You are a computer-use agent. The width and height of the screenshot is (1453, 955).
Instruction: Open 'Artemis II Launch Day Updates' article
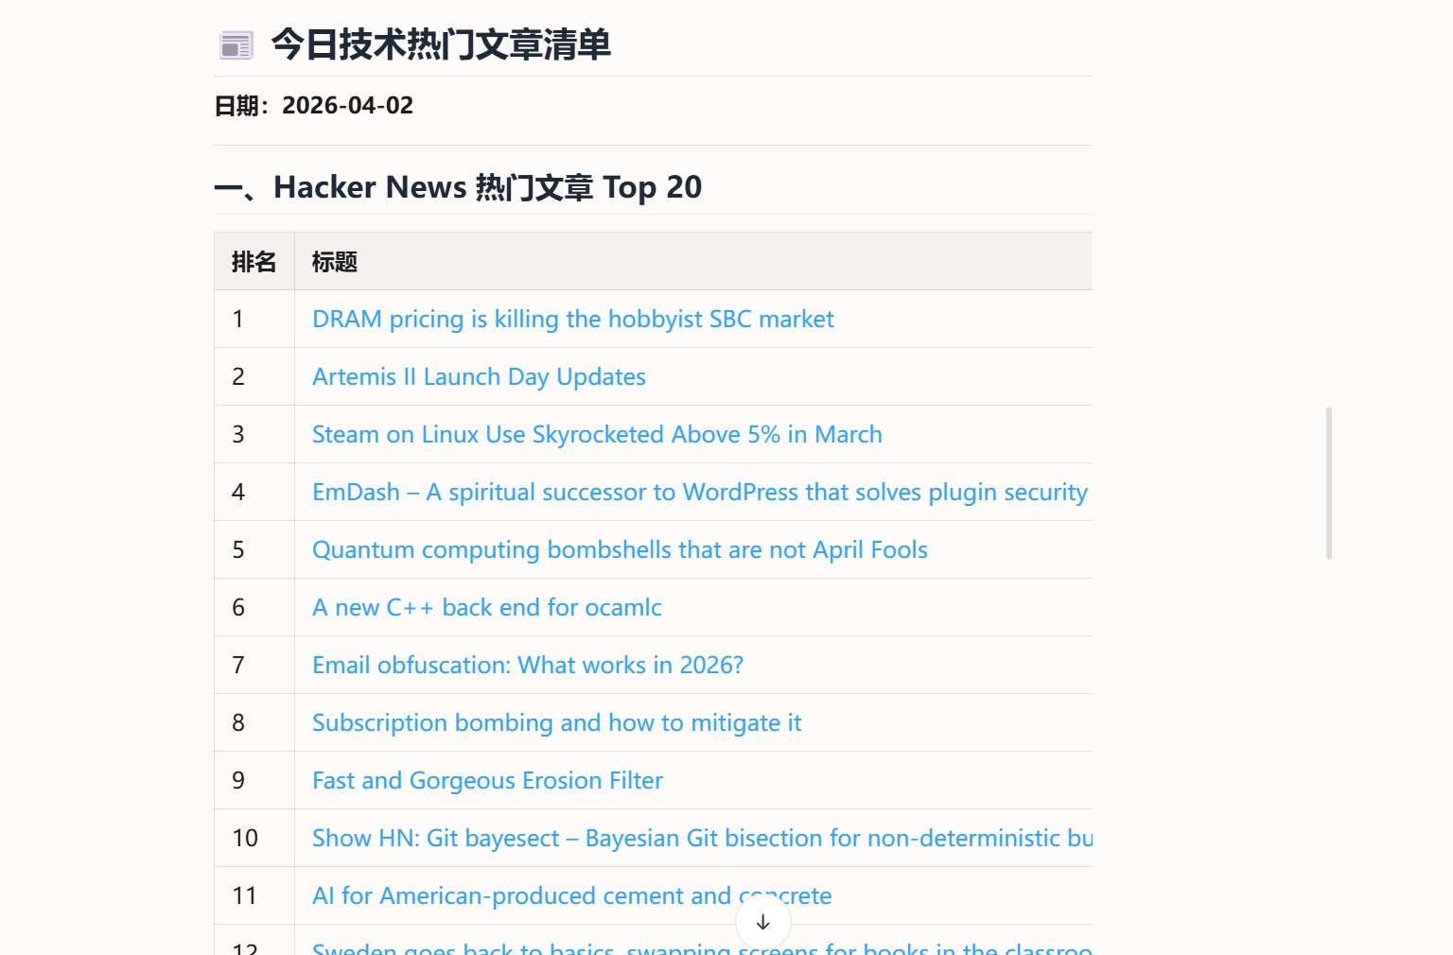479,377
